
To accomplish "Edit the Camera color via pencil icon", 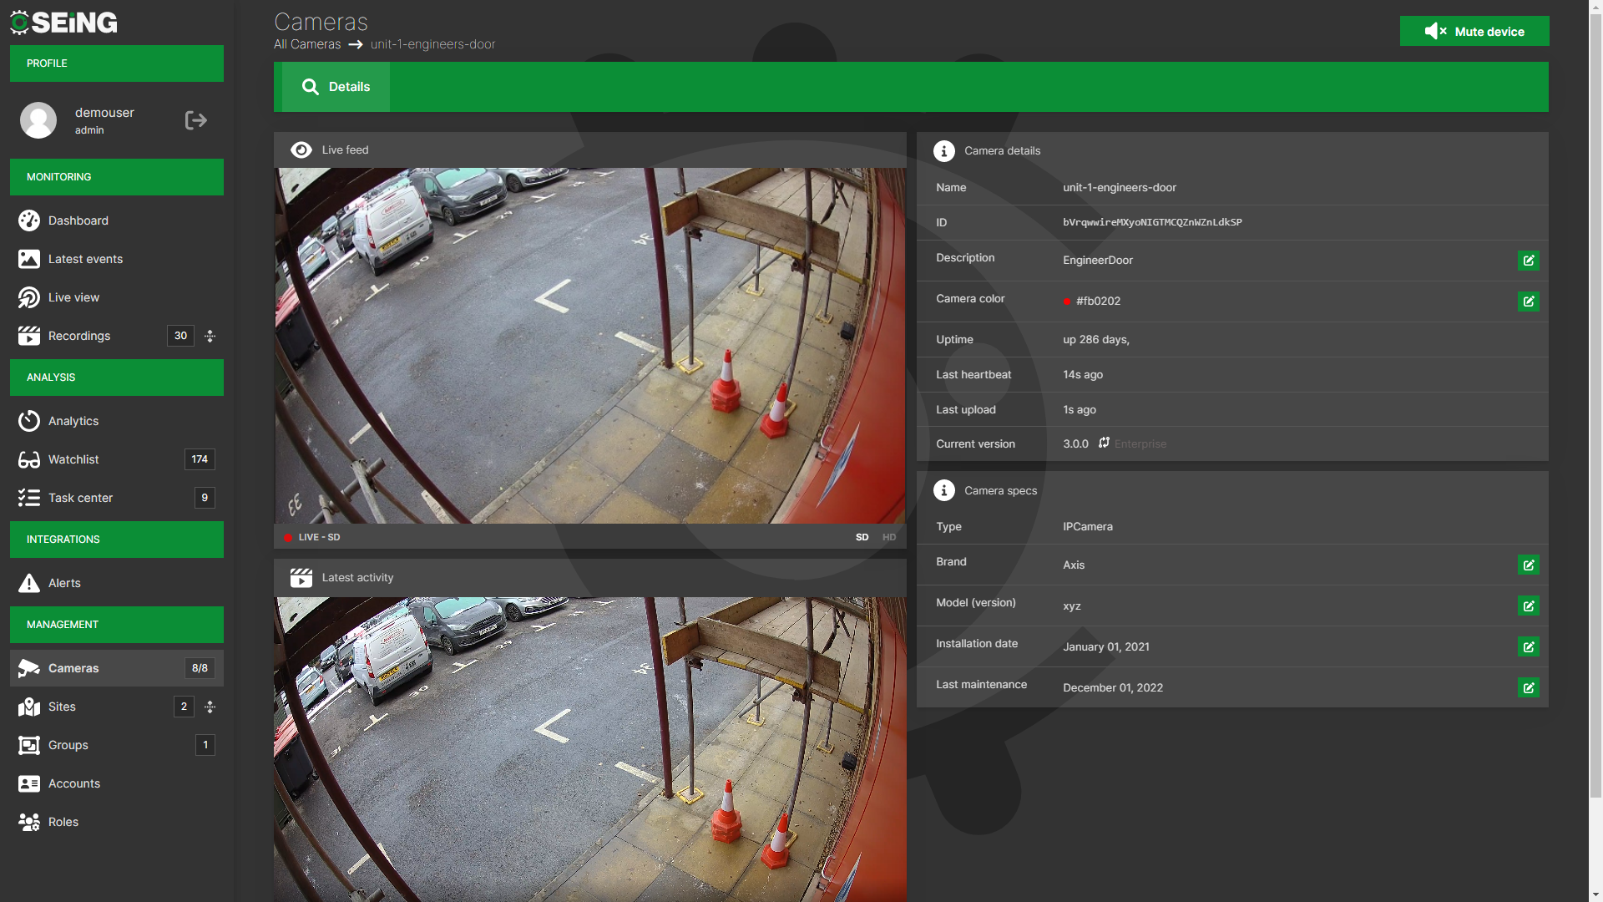I will click(x=1528, y=302).
